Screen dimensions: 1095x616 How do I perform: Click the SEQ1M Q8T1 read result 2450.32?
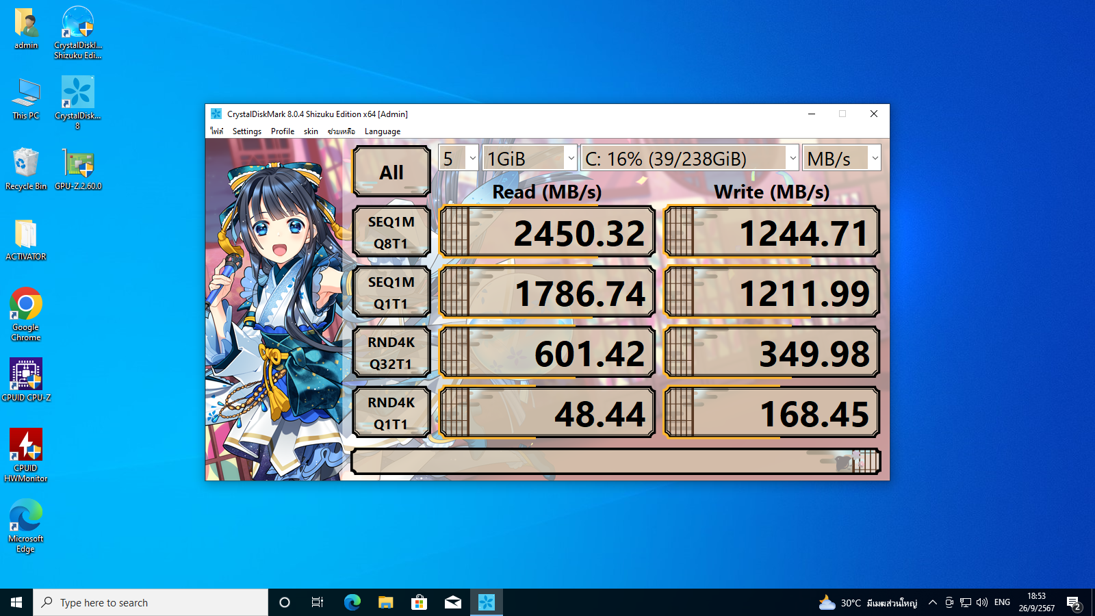[547, 232]
